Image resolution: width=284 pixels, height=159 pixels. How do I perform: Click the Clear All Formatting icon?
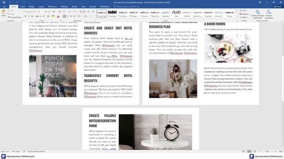[x=60, y=12]
